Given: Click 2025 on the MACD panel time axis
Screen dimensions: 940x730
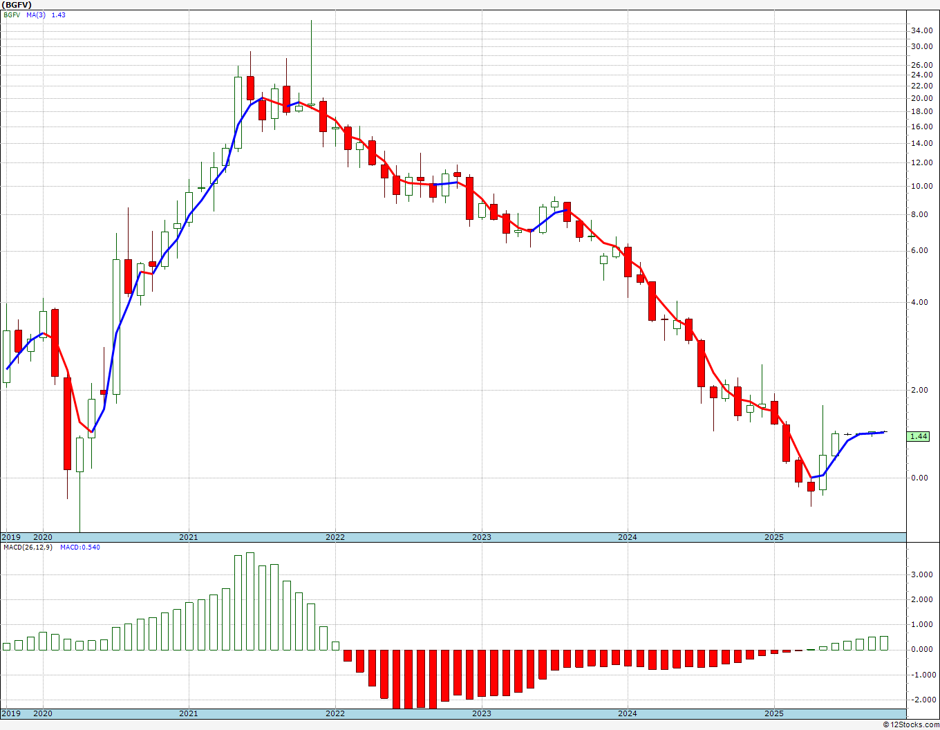Looking at the screenshot, I should click(774, 713).
